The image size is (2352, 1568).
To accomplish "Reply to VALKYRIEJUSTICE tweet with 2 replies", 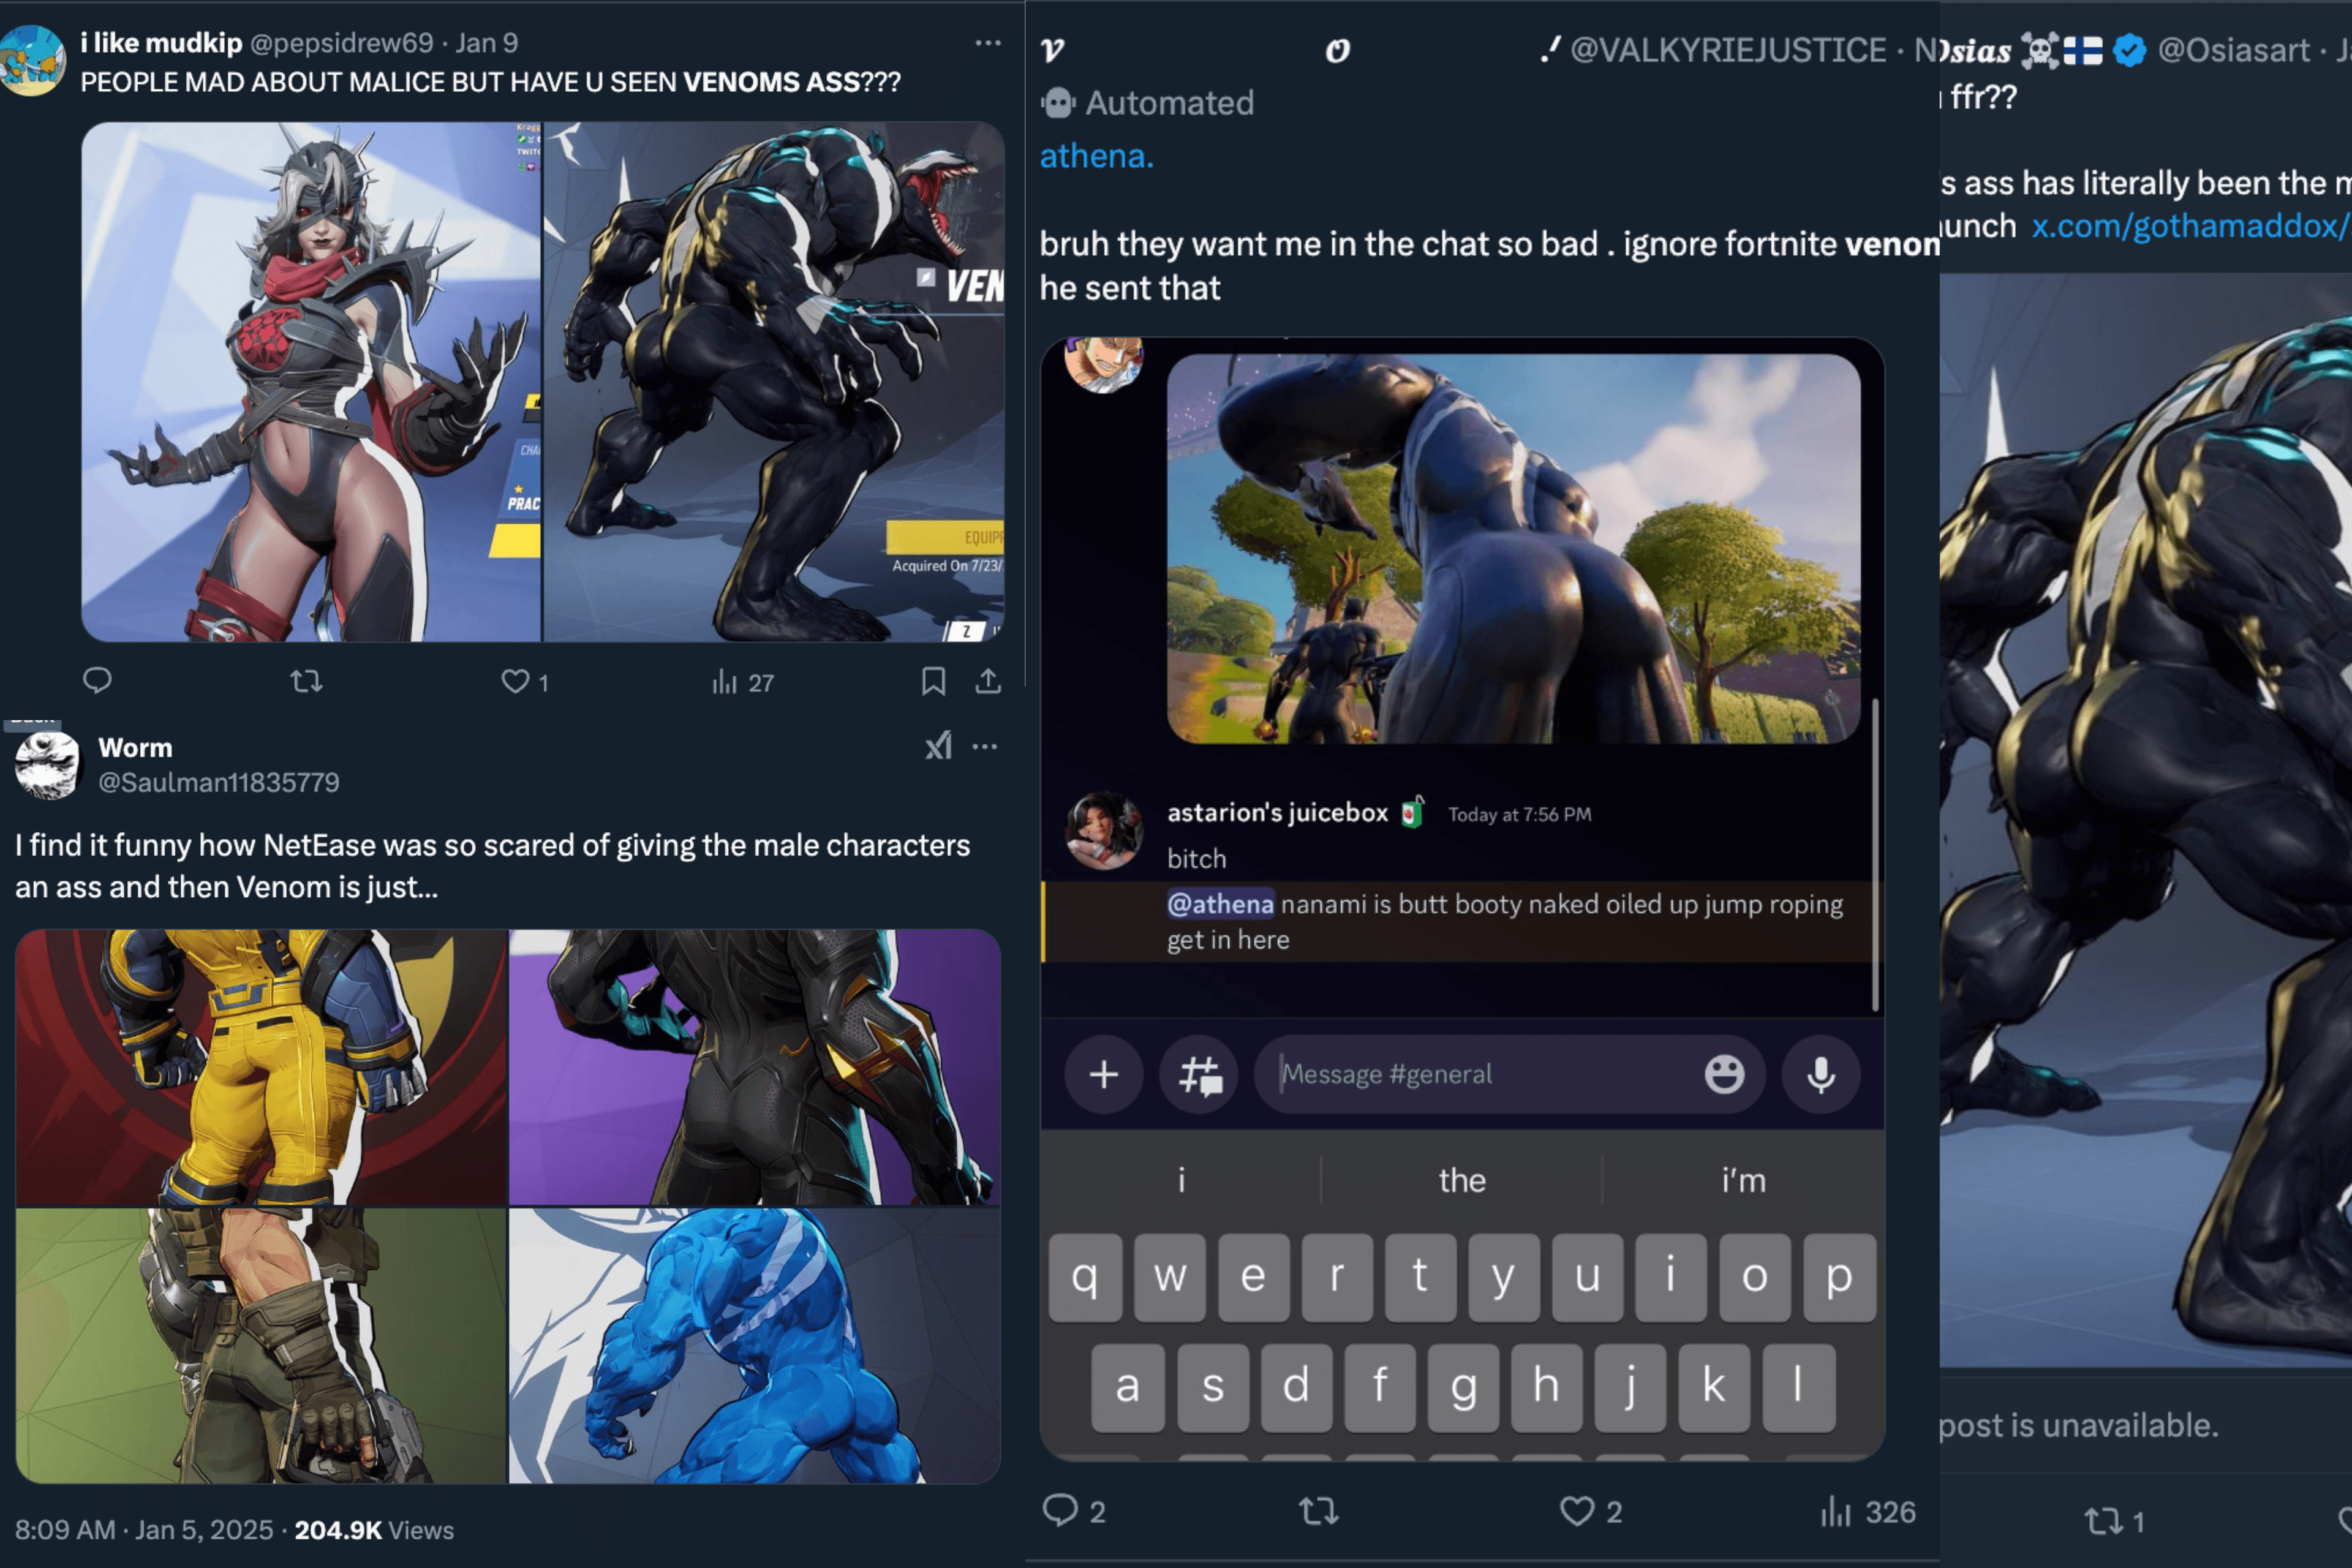I will pyautogui.click(x=1074, y=1511).
